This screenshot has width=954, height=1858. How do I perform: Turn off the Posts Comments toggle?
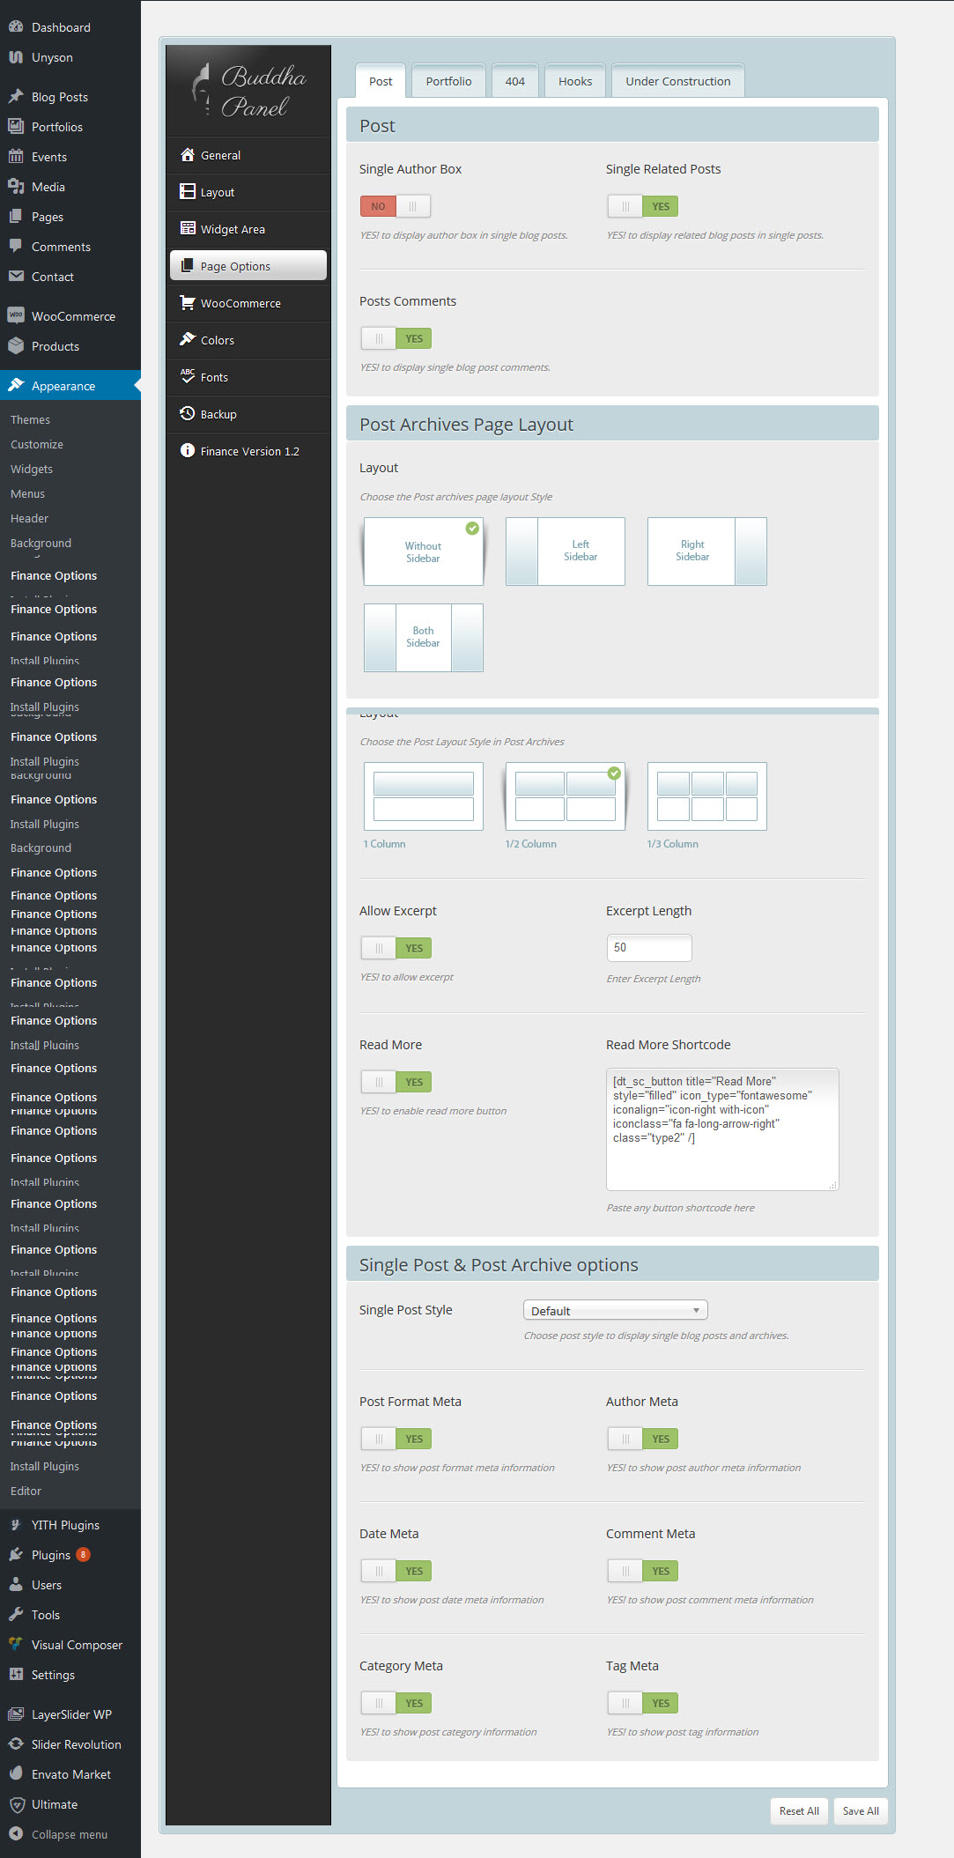(x=396, y=338)
